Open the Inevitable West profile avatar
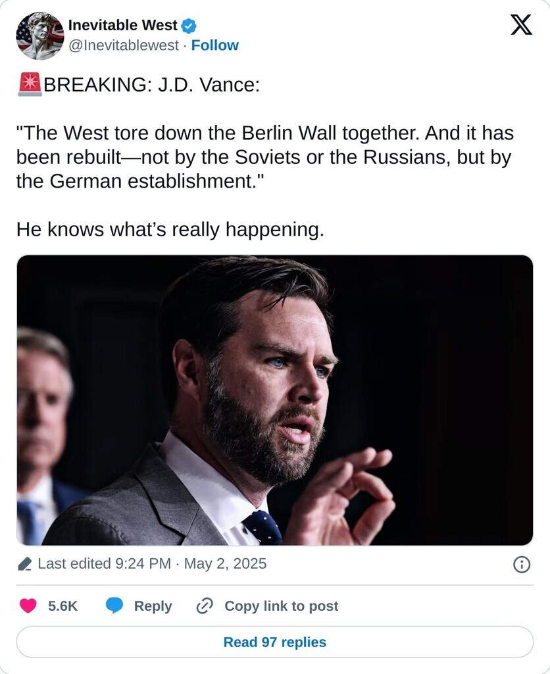Screen dimensions: 550x674 [39, 36]
